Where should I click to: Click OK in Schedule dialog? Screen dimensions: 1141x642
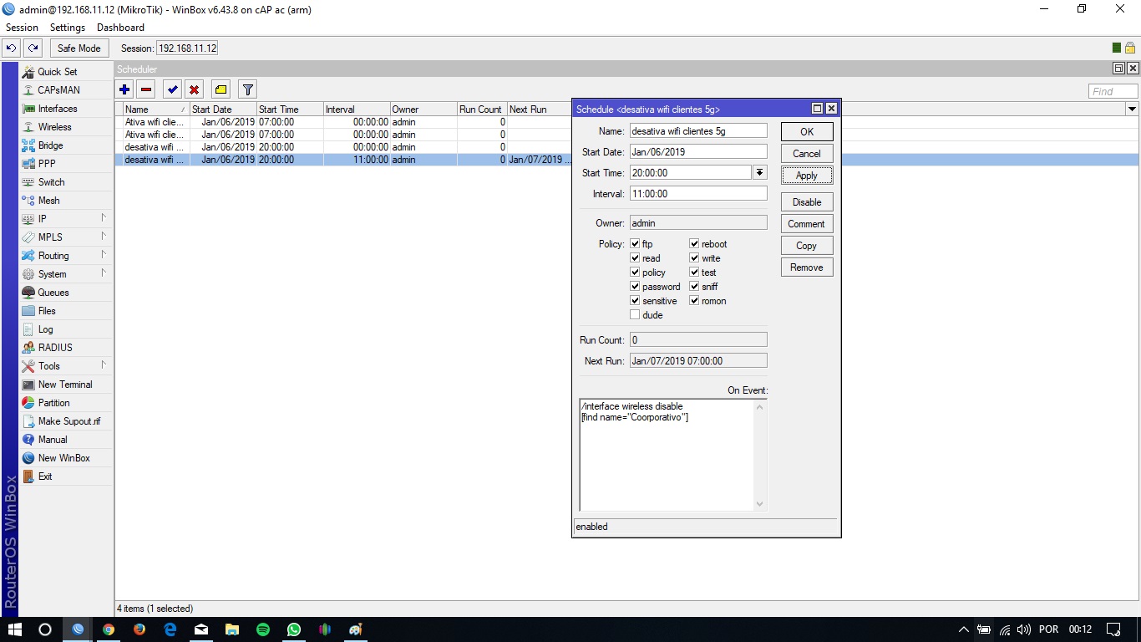[x=807, y=132]
